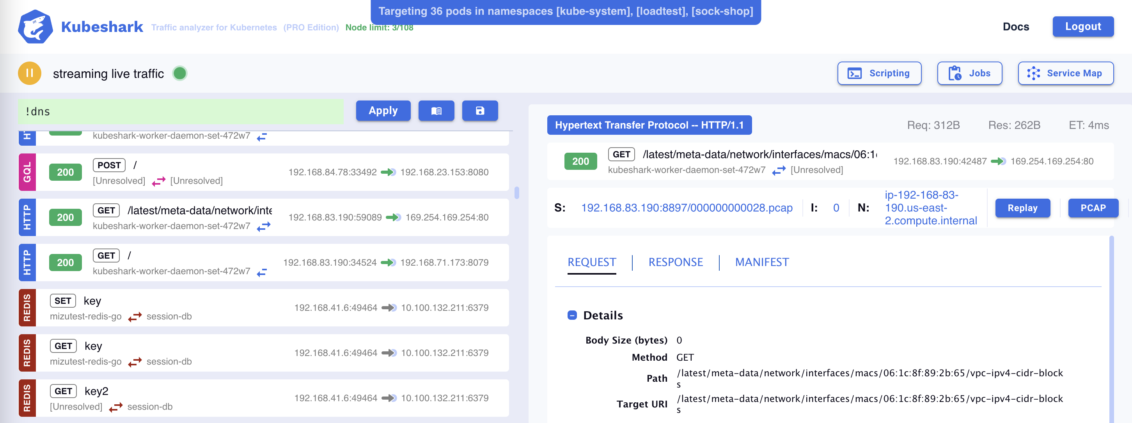Collapse the Details section
Screen dimensions: 1132x423
(572, 315)
